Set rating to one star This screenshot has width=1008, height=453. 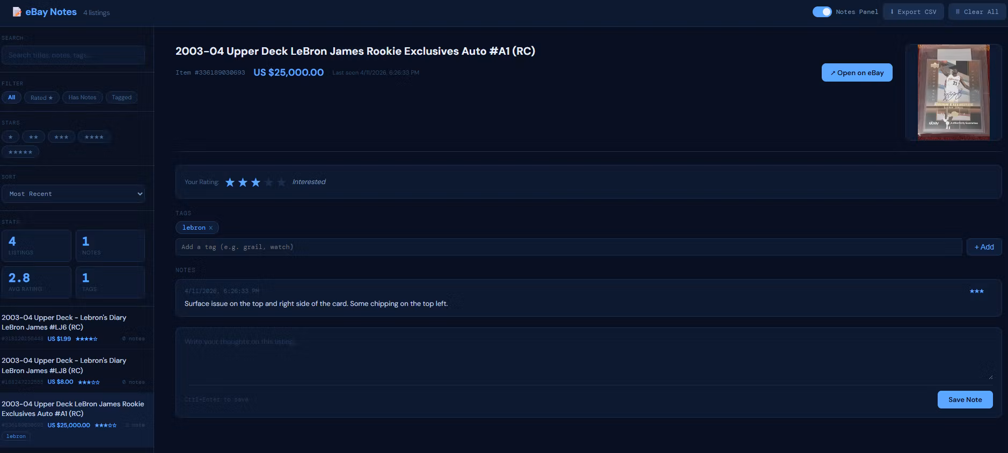coord(230,182)
